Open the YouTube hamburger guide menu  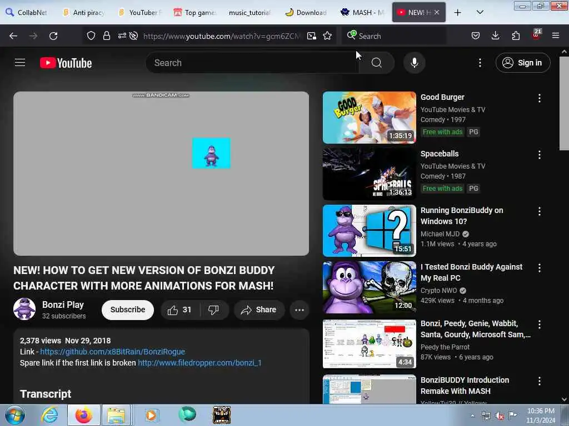click(20, 63)
